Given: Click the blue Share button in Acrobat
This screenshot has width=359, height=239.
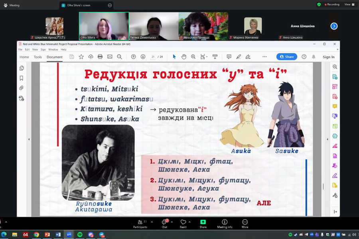Looking at the screenshot, I should pos(286,57).
